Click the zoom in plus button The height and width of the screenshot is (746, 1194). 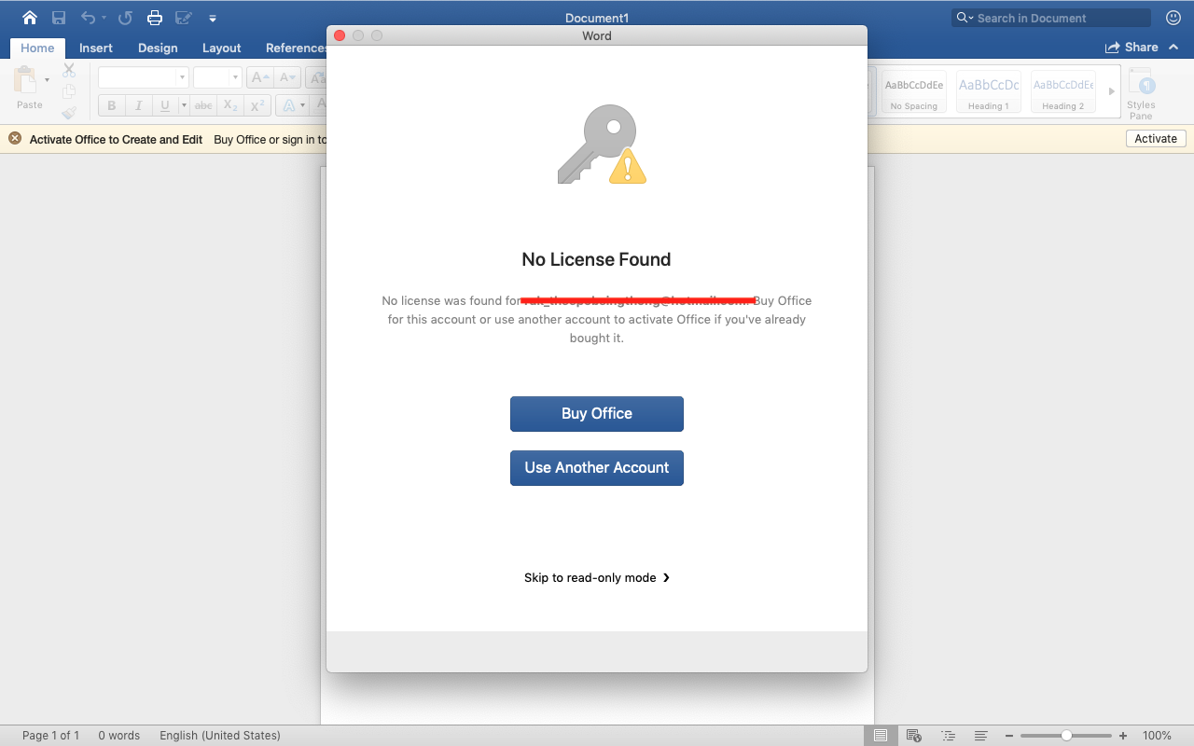1123,736
